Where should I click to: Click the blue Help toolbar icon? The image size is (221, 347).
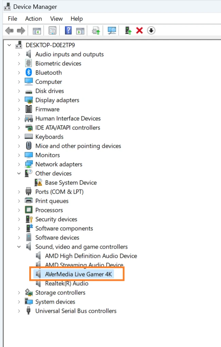pos(68,31)
